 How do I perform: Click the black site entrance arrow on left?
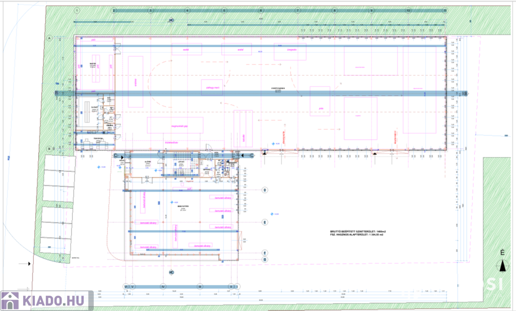[x=28, y=263]
